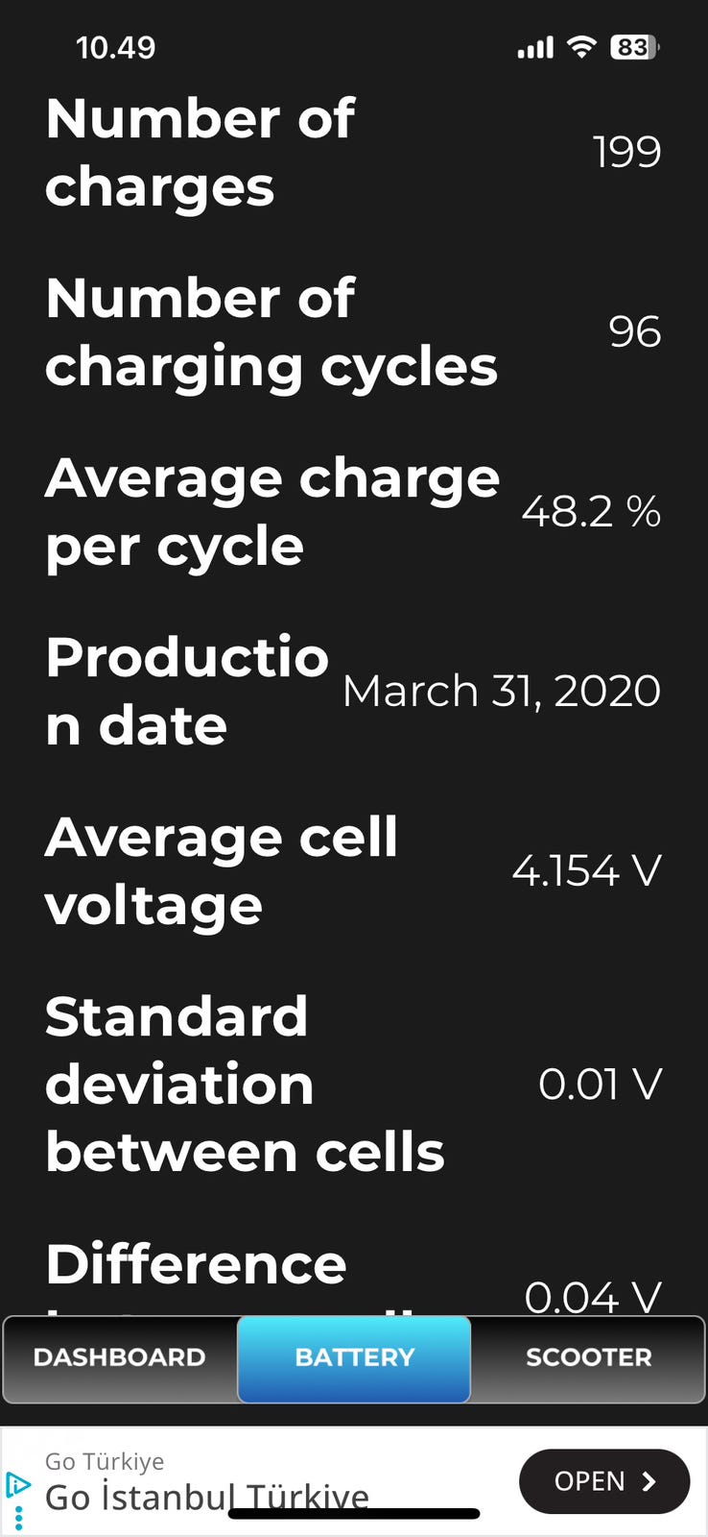Tap the Go Türkiye advertiser name

[105, 1461]
